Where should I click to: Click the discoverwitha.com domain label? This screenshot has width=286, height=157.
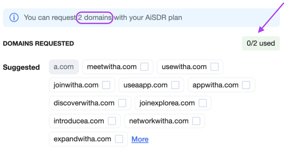[x=84, y=103]
